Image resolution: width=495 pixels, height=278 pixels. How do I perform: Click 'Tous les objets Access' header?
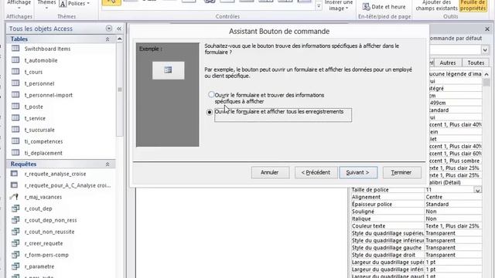41,29
